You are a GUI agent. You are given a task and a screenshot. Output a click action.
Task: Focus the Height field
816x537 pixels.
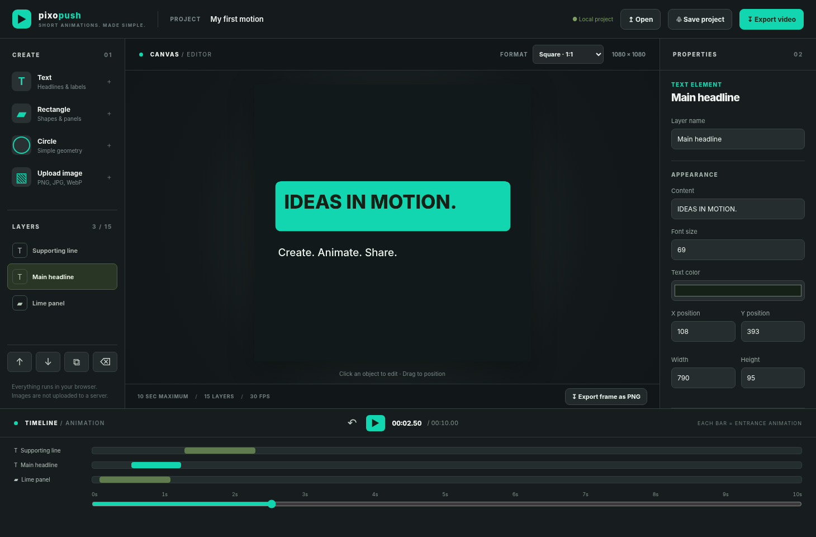[773, 378]
